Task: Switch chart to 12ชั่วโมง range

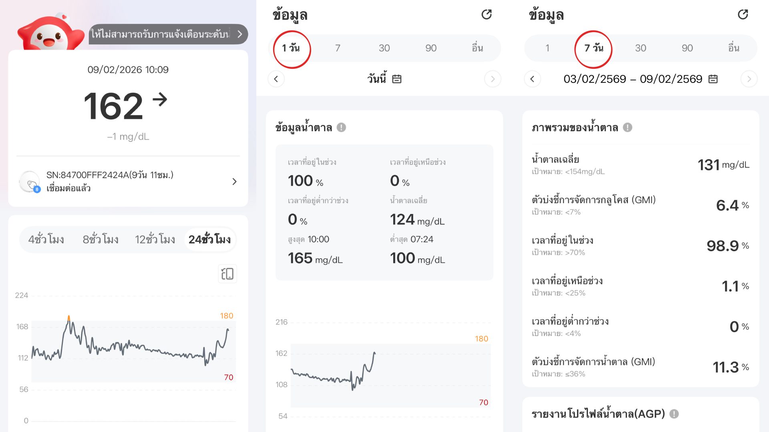Action: [x=155, y=240]
